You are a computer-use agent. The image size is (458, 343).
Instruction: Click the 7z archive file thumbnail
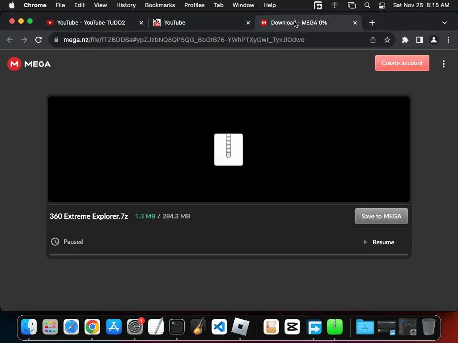(x=229, y=150)
